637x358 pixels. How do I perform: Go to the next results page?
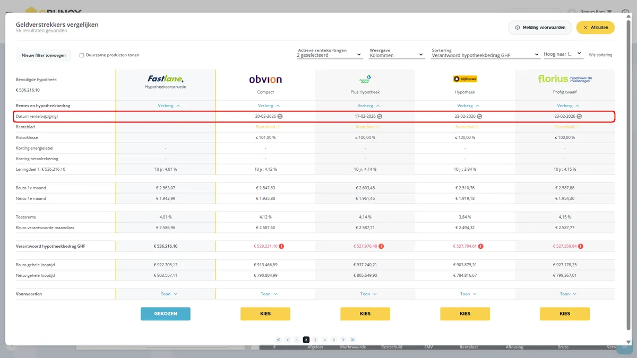[343, 340]
